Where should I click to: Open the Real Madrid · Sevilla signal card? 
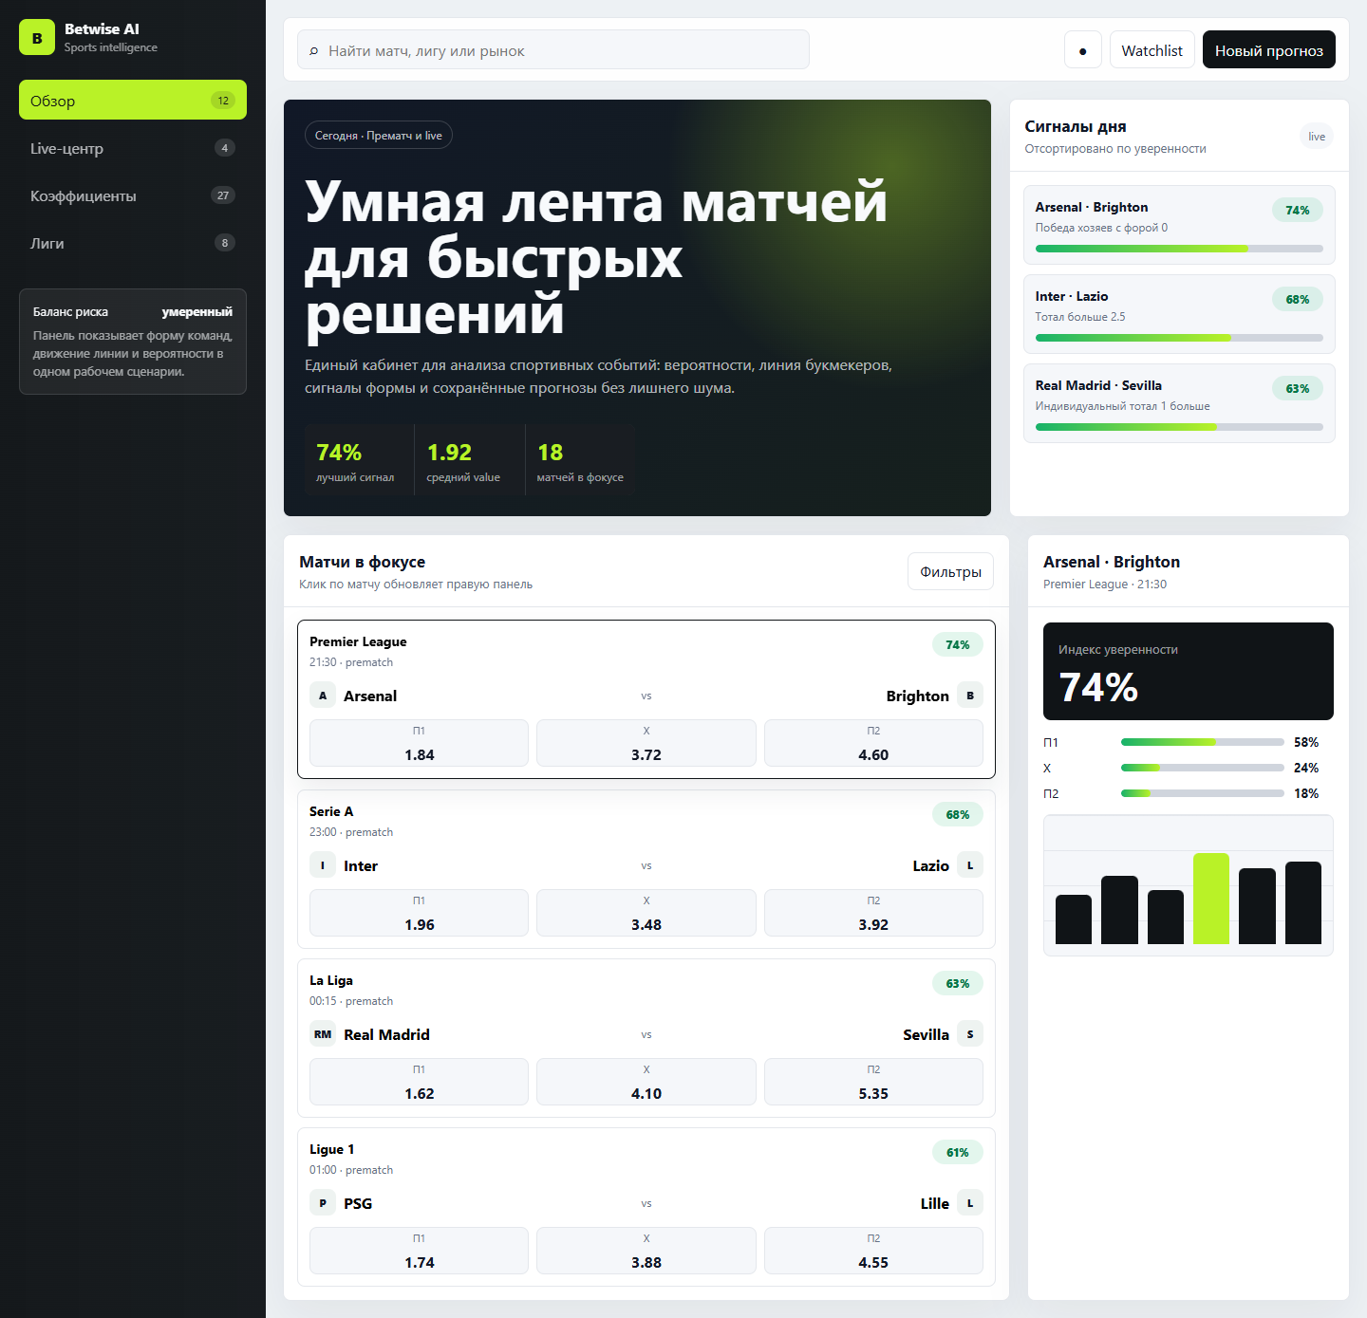[1179, 403]
